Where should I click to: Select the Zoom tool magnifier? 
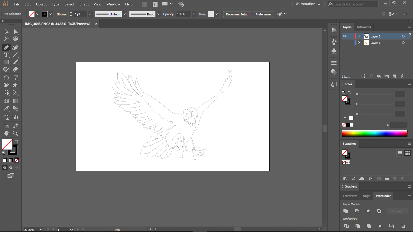point(15,133)
